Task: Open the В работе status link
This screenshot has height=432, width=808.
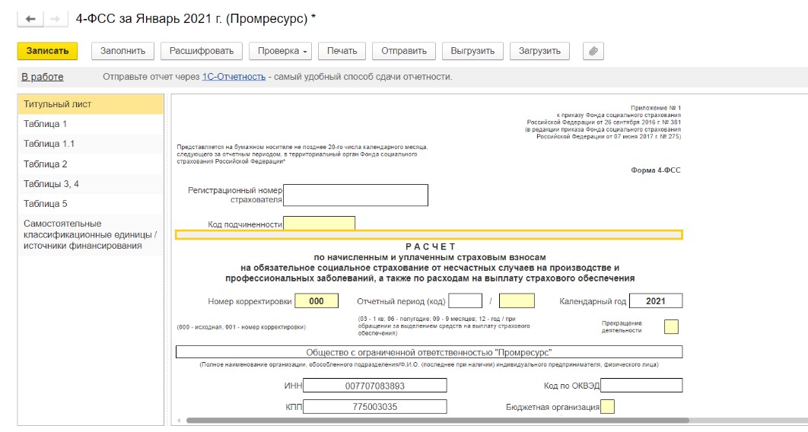Action: click(x=43, y=77)
